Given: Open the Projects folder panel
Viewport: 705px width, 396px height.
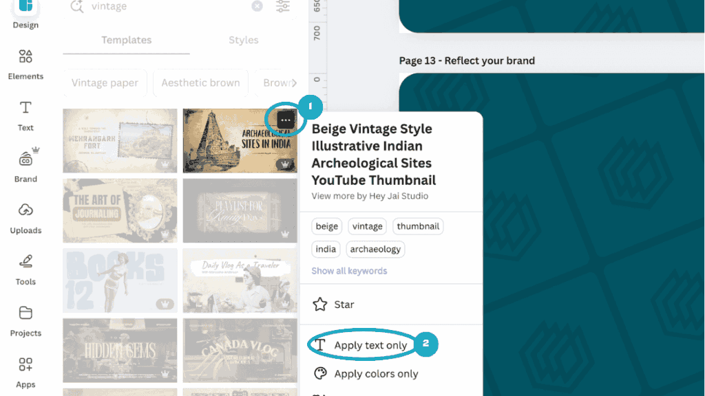Looking at the screenshot, I should pyautogui.click(x=25, y=320).
